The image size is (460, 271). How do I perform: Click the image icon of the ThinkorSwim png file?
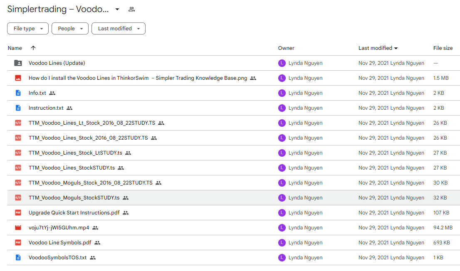[x=18, y=78]
